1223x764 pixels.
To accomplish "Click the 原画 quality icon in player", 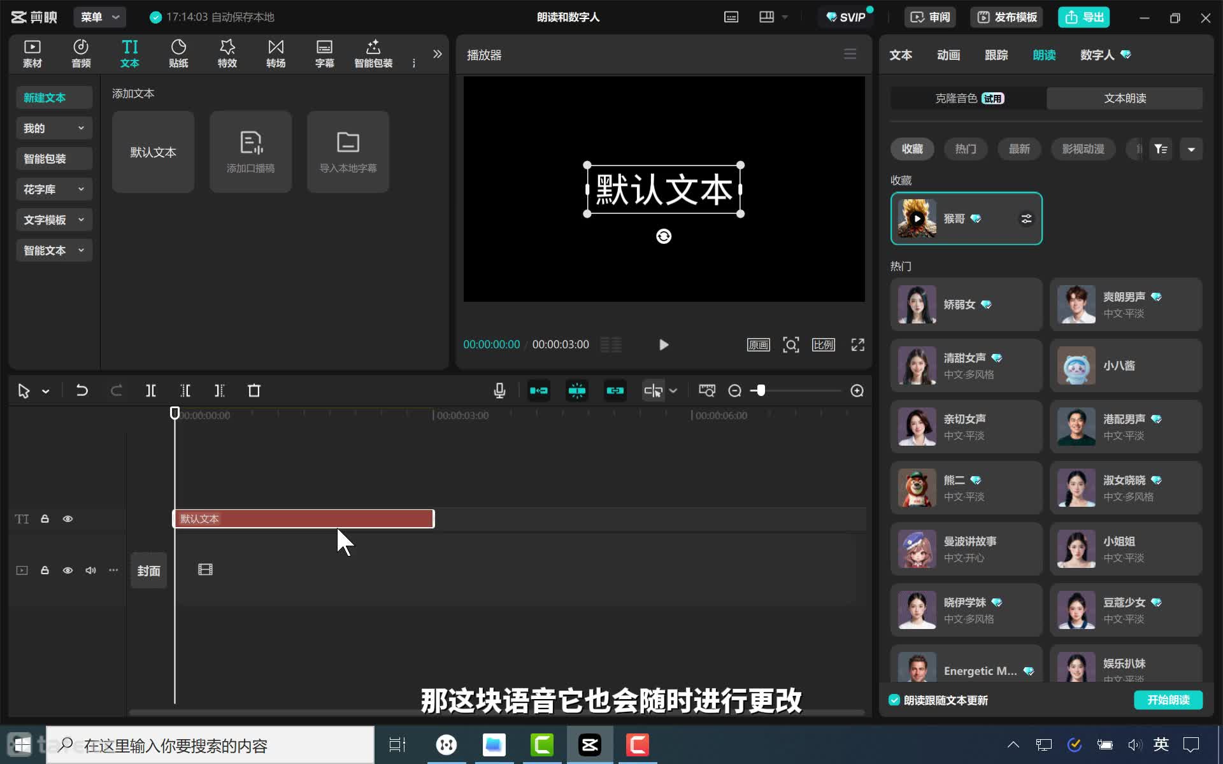I will [758, 344].
